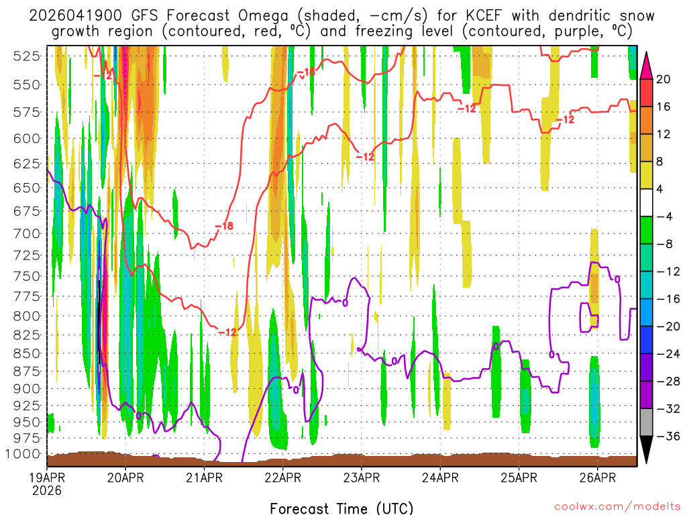Click the coolwx.com/modelts link text
687x515 pixels.
click(617, 507)
